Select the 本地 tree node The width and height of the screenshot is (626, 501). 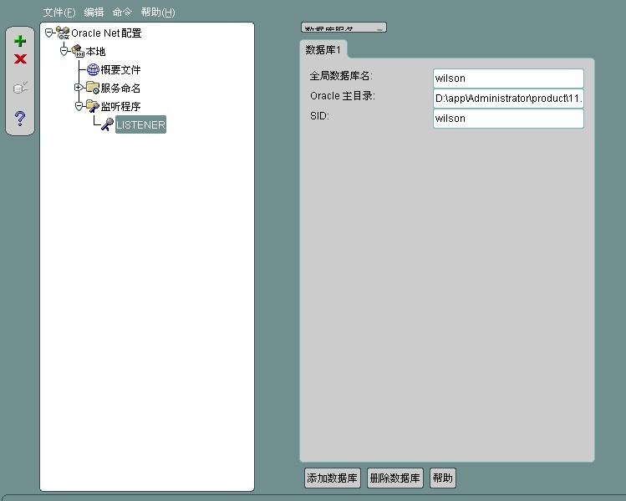click(95, 51)
